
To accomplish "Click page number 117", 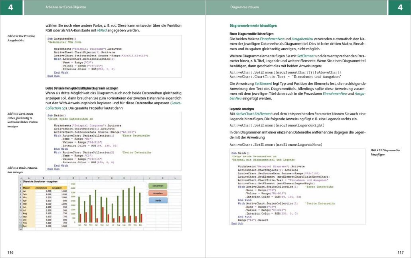I will tap(401, 252).
